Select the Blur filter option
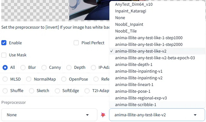Screen dimensions: 206x122 [x=23, y=68]
